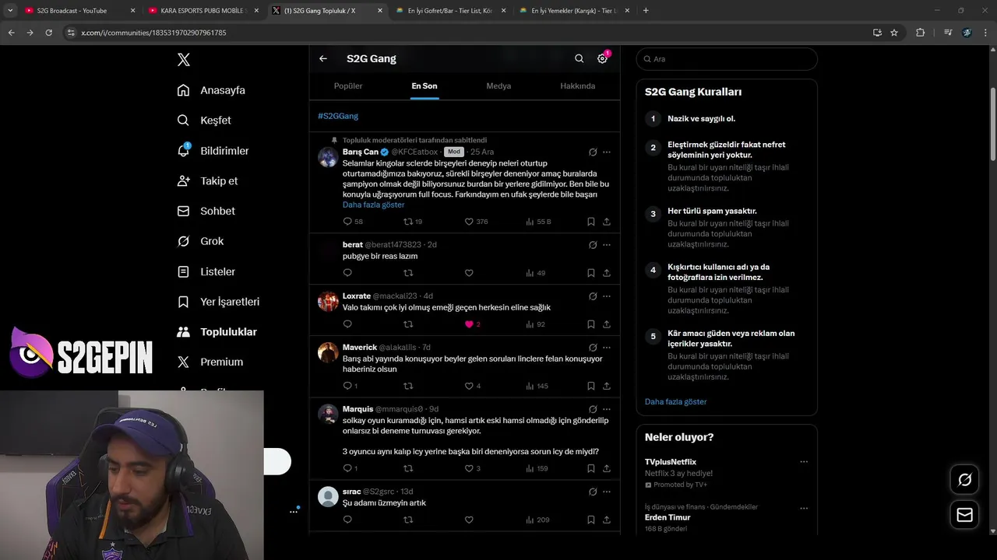This screenshot has height=560, width=997.
Task: Open Premium from the sidebar
Action: [210, 362]
